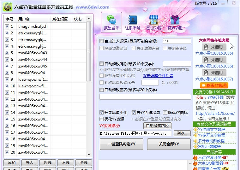
Task: Click the 导入 button
Action: click(x=30, y=163)
